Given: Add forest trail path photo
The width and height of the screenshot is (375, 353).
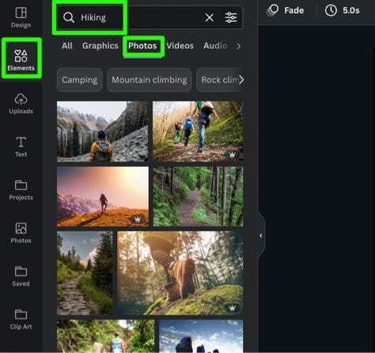Looking at the screenshot, I should [x=198, y=196].
